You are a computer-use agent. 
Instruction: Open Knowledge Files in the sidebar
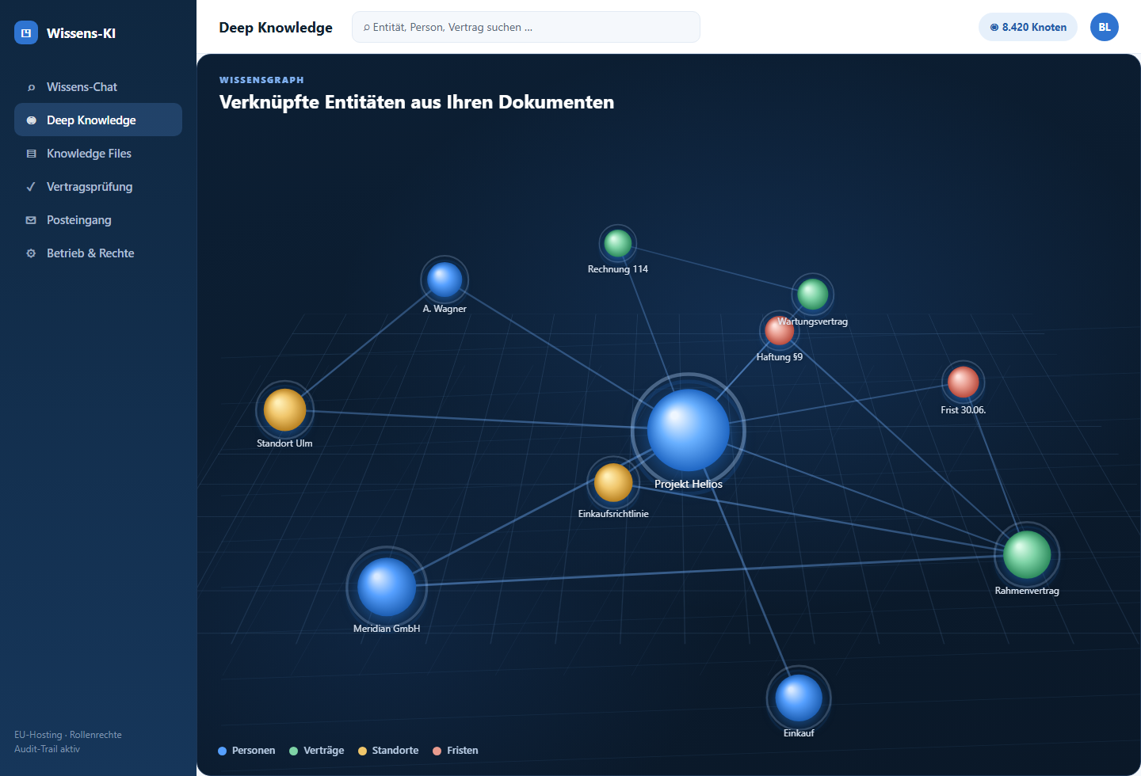pos(98,154)
